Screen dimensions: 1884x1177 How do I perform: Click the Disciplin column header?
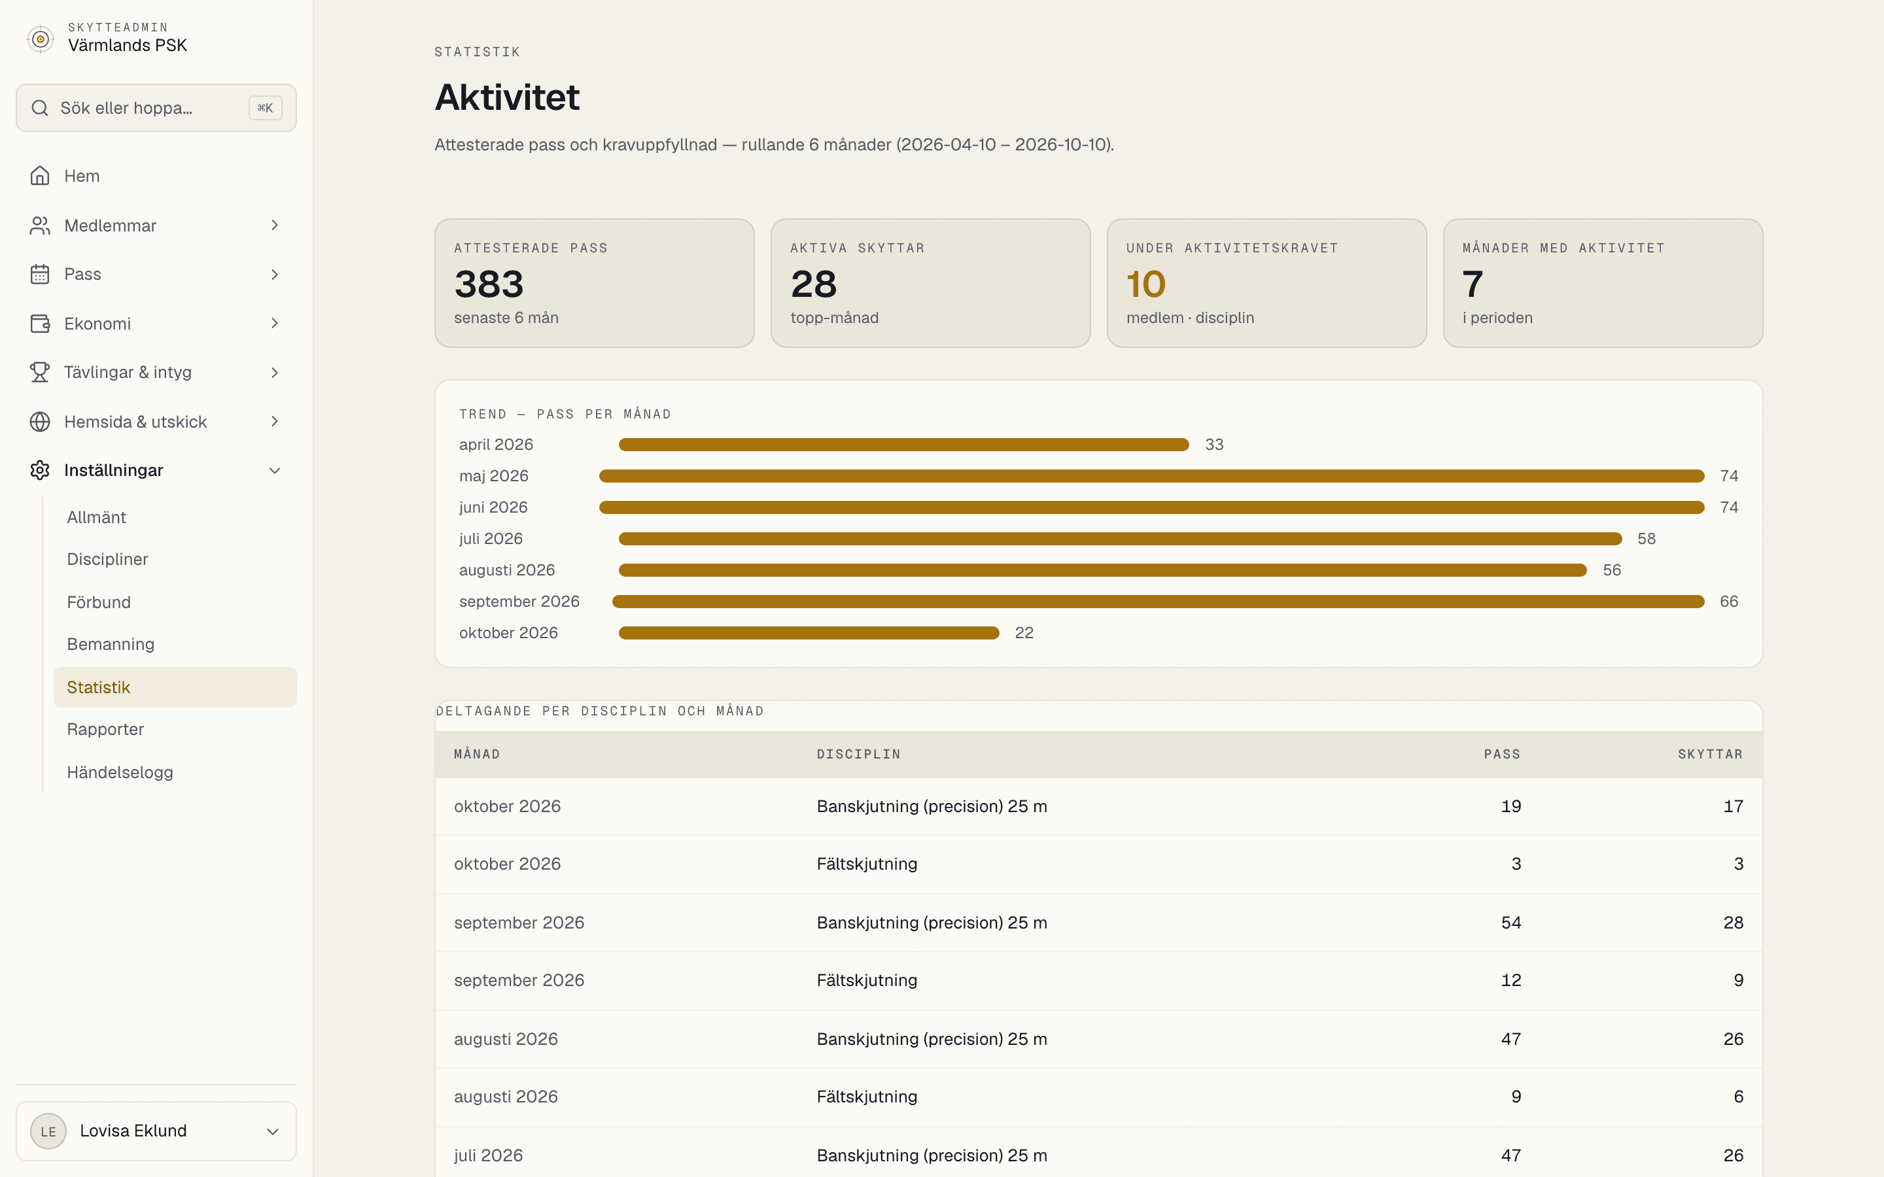coord(859,755)
